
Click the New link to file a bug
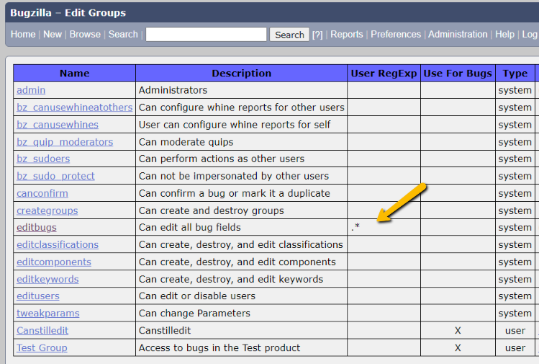pos(53,35)
